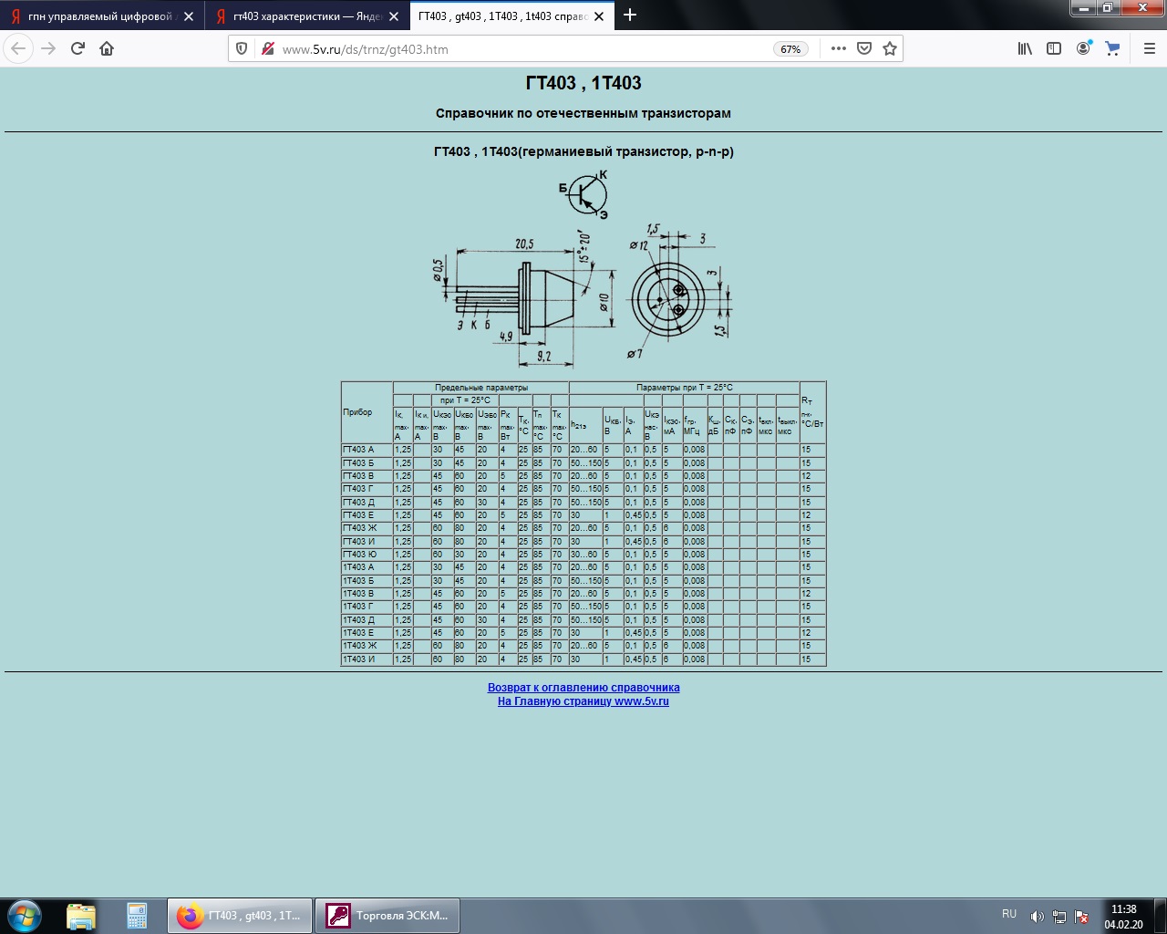Save page to Pocket icon

tap(864, 48)
